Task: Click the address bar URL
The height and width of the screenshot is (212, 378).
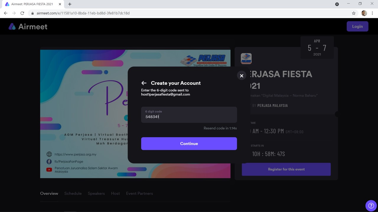Action: pyautogui.click(x=83, y=13)
